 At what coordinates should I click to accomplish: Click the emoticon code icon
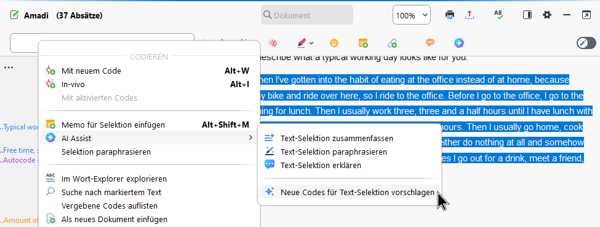(x=334, y=43)
